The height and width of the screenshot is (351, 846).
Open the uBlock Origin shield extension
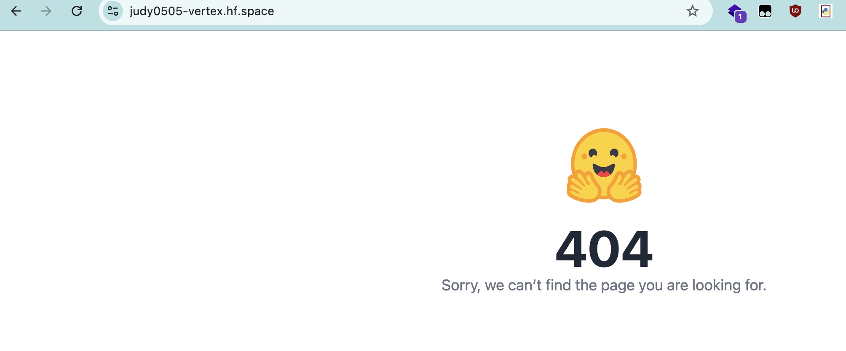pyautogui.click(x=795, y=11)
